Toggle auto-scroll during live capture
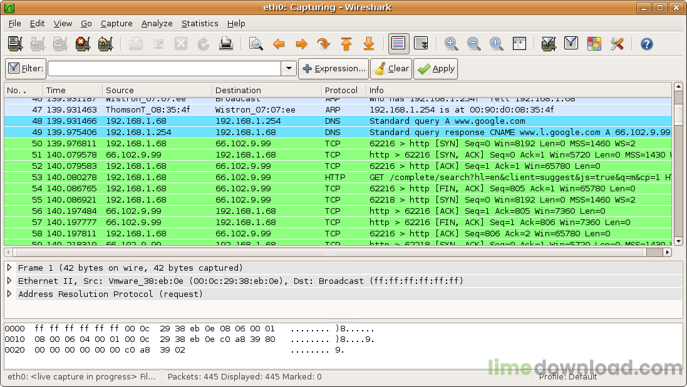The height and width of the screenshot is (387, 687). (421, 44)
